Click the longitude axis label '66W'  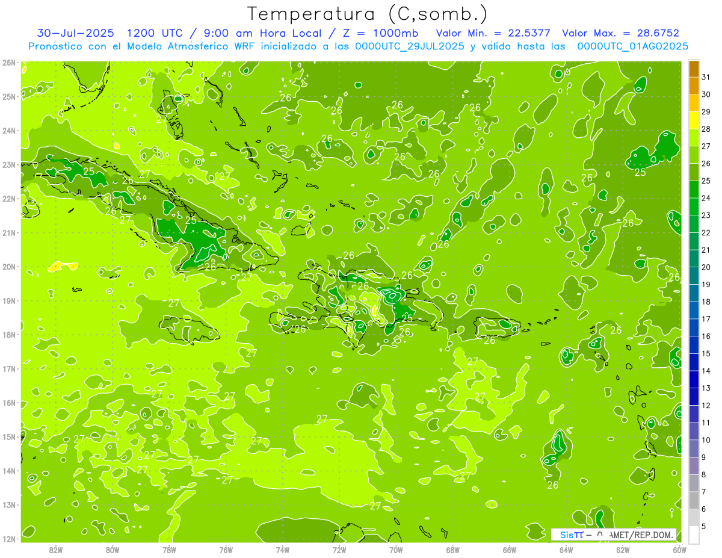(510, 550)
